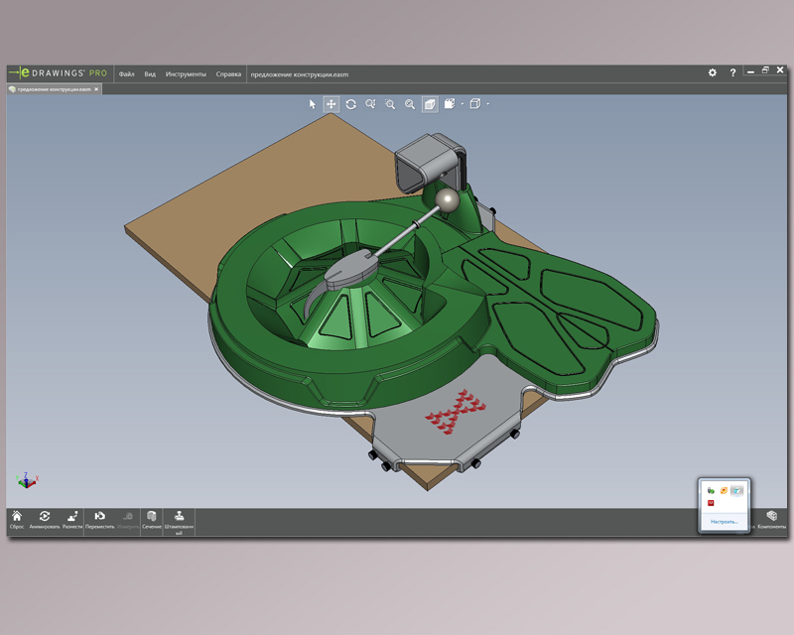The width and height of the screenshot is (794, 635).
Task: Open the Вид menu
Action: click(x=150, y=74)
